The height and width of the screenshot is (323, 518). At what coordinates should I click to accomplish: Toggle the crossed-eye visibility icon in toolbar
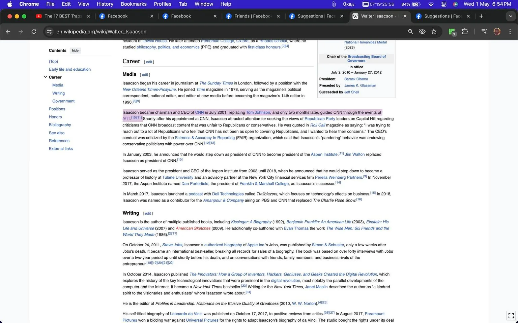422,31
